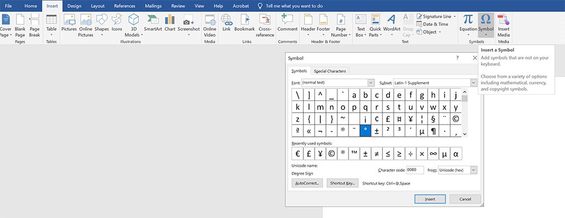Screen dimensions: 565x218
Task: Click the Shortcut Key button
Action: point(342,183)
